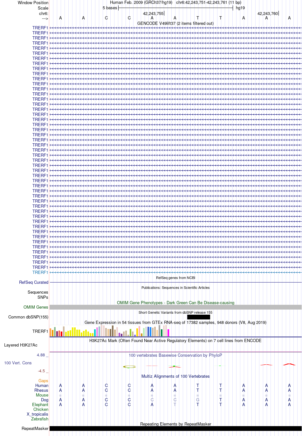The width and height of the screenshot is (302, 436).
Task: Click the H3K27Ac Mark track title
Action: 175,340
